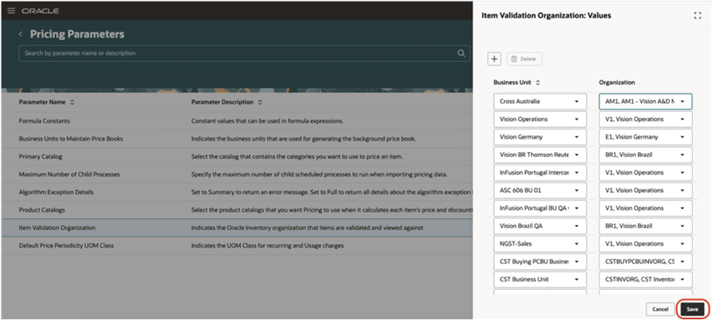The width and height of the screenshot is (714, 321).
Task: Click the Cancel button
Action: (660, 309)
